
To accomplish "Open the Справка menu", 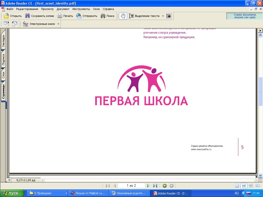I will [x=108, y=9].
